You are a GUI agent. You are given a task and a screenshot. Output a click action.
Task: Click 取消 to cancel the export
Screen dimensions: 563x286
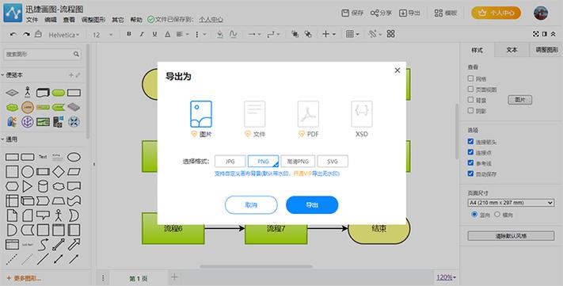tap(251, 205)
